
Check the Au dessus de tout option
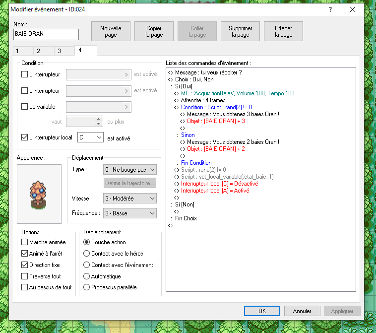(x=24, y=287)
